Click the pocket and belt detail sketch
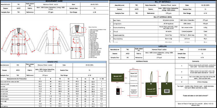The width and height of the screenshot is (217, 108). [x=77, y=48]
